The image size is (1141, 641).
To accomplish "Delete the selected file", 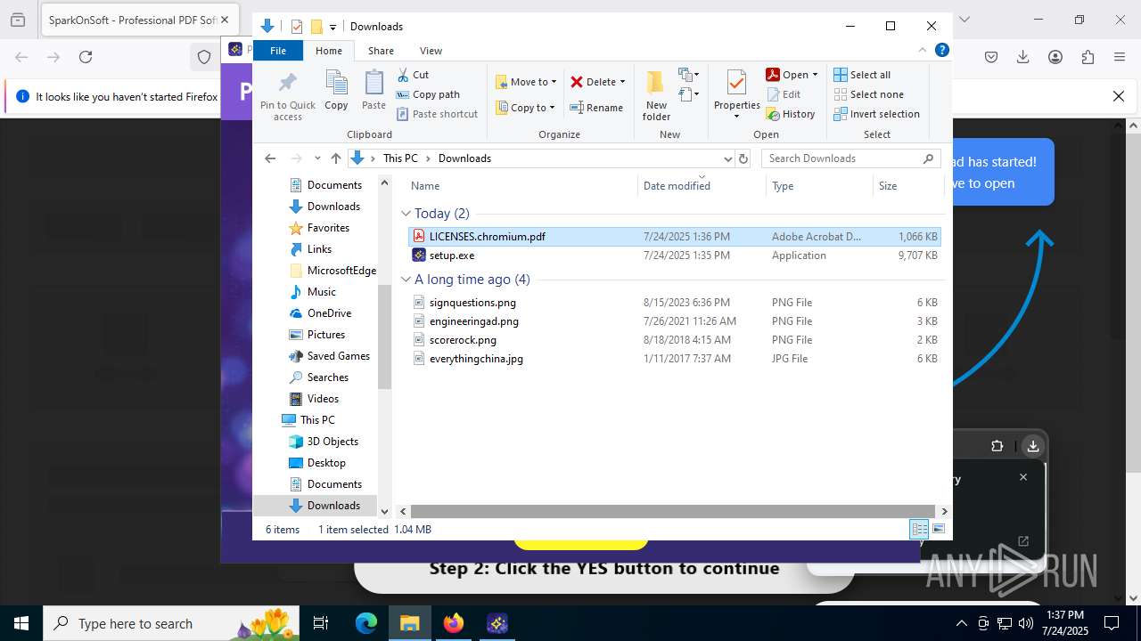I will click(593, 82).
